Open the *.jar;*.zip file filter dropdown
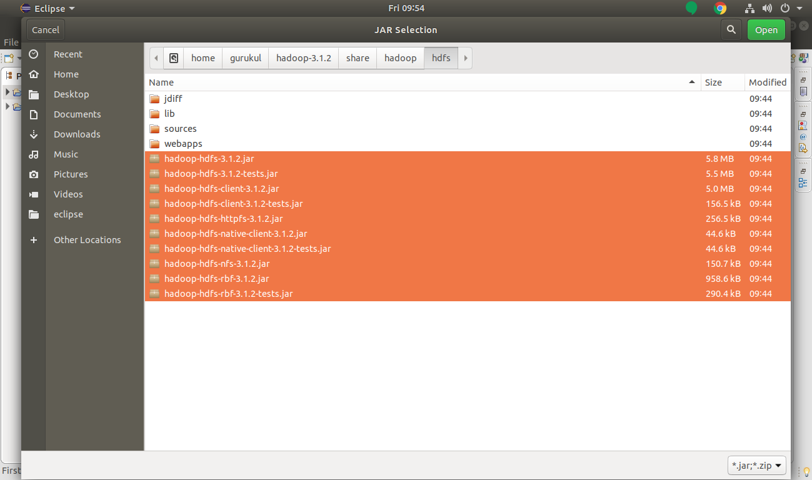 click(757, 466)
